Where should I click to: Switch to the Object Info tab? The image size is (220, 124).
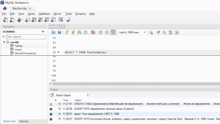coord(9,121)
